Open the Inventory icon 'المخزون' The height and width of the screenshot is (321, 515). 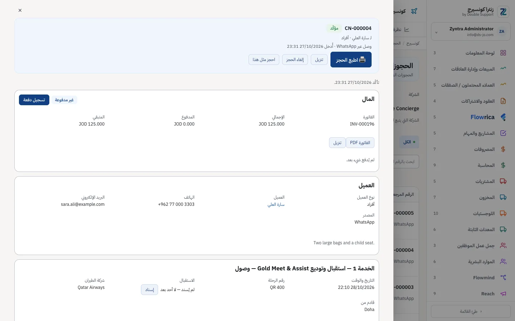point(503,197)
